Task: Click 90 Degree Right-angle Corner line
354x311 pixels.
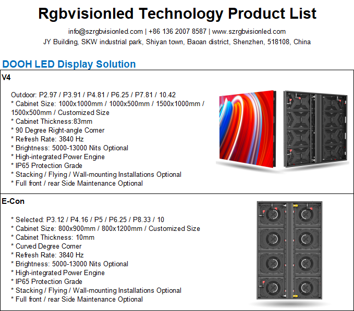Action: pos(58,130)
